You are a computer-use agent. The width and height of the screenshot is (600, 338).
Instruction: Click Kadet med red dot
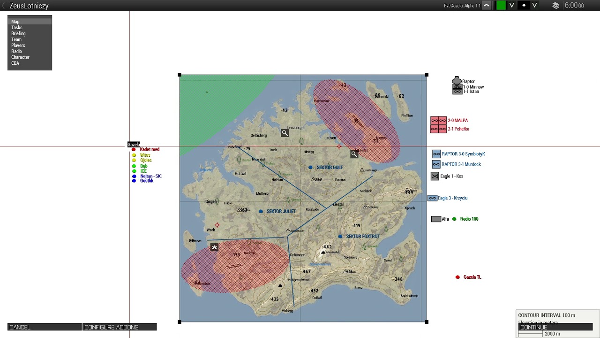pos(134,150)
